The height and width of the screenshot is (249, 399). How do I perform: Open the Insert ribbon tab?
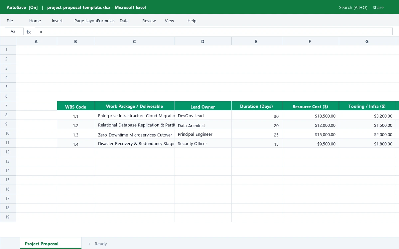[57, 21]
